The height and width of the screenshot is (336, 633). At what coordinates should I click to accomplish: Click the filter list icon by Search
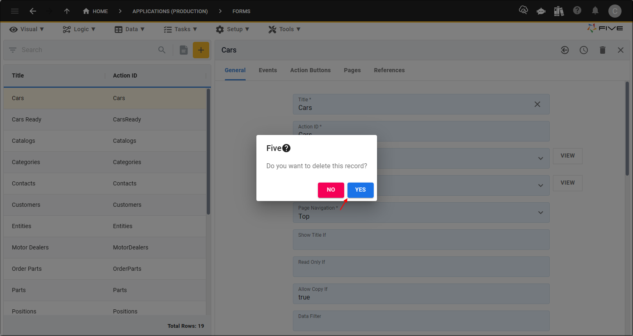[13, 50]
